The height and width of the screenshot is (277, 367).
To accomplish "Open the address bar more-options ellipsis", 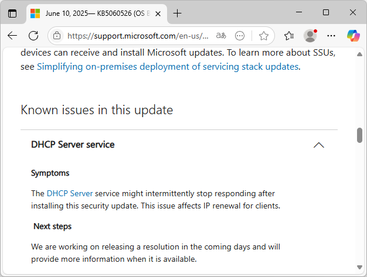I will click(x=240, y=36).
